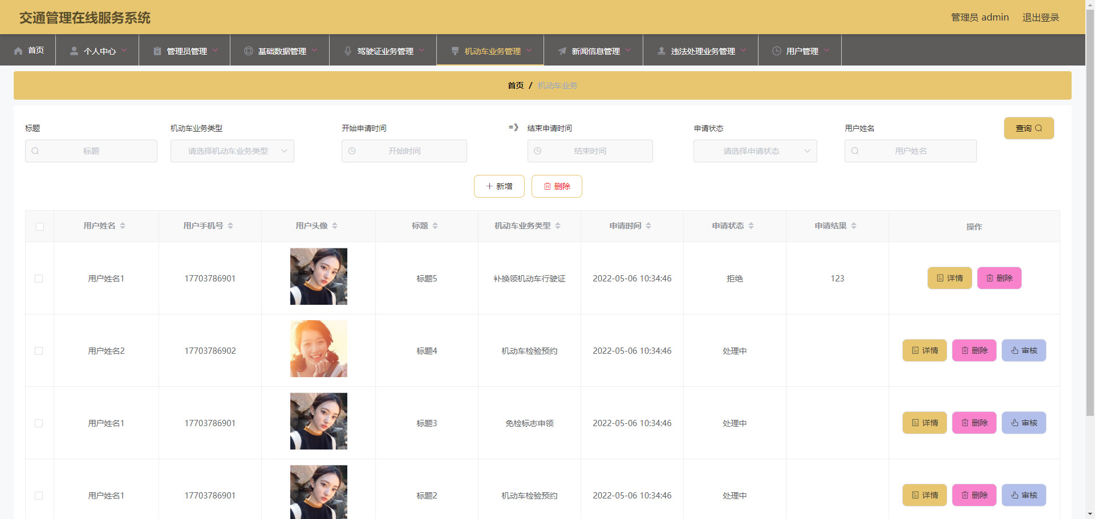The width and height of the screenshot is (1095, 519).
Task: Click the 标题 search input field
Action: coord(91,151)
